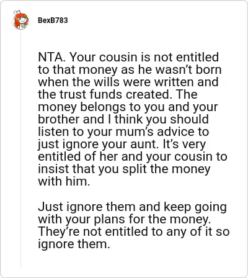
Task: Click the phrase "money belongs to you"
Action: (101, 107)
